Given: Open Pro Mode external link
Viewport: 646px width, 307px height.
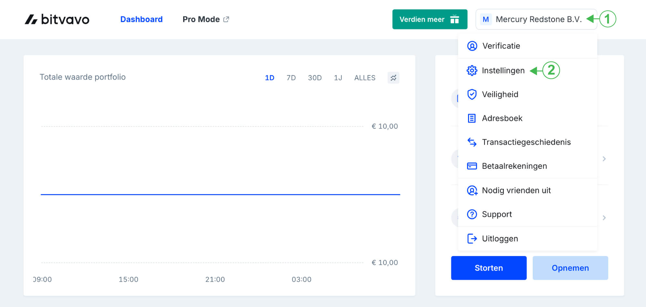Looking at the screenshot, I should 206,19.
